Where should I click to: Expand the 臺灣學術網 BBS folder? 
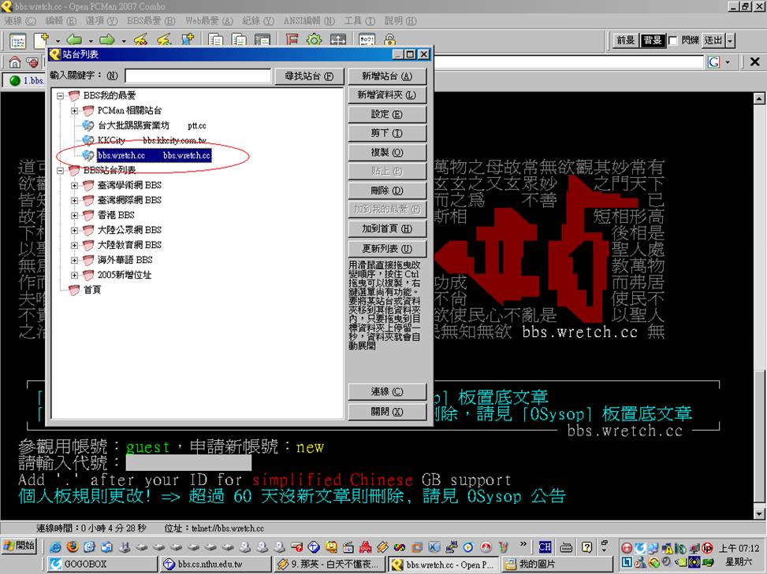(x=75, y=185)
